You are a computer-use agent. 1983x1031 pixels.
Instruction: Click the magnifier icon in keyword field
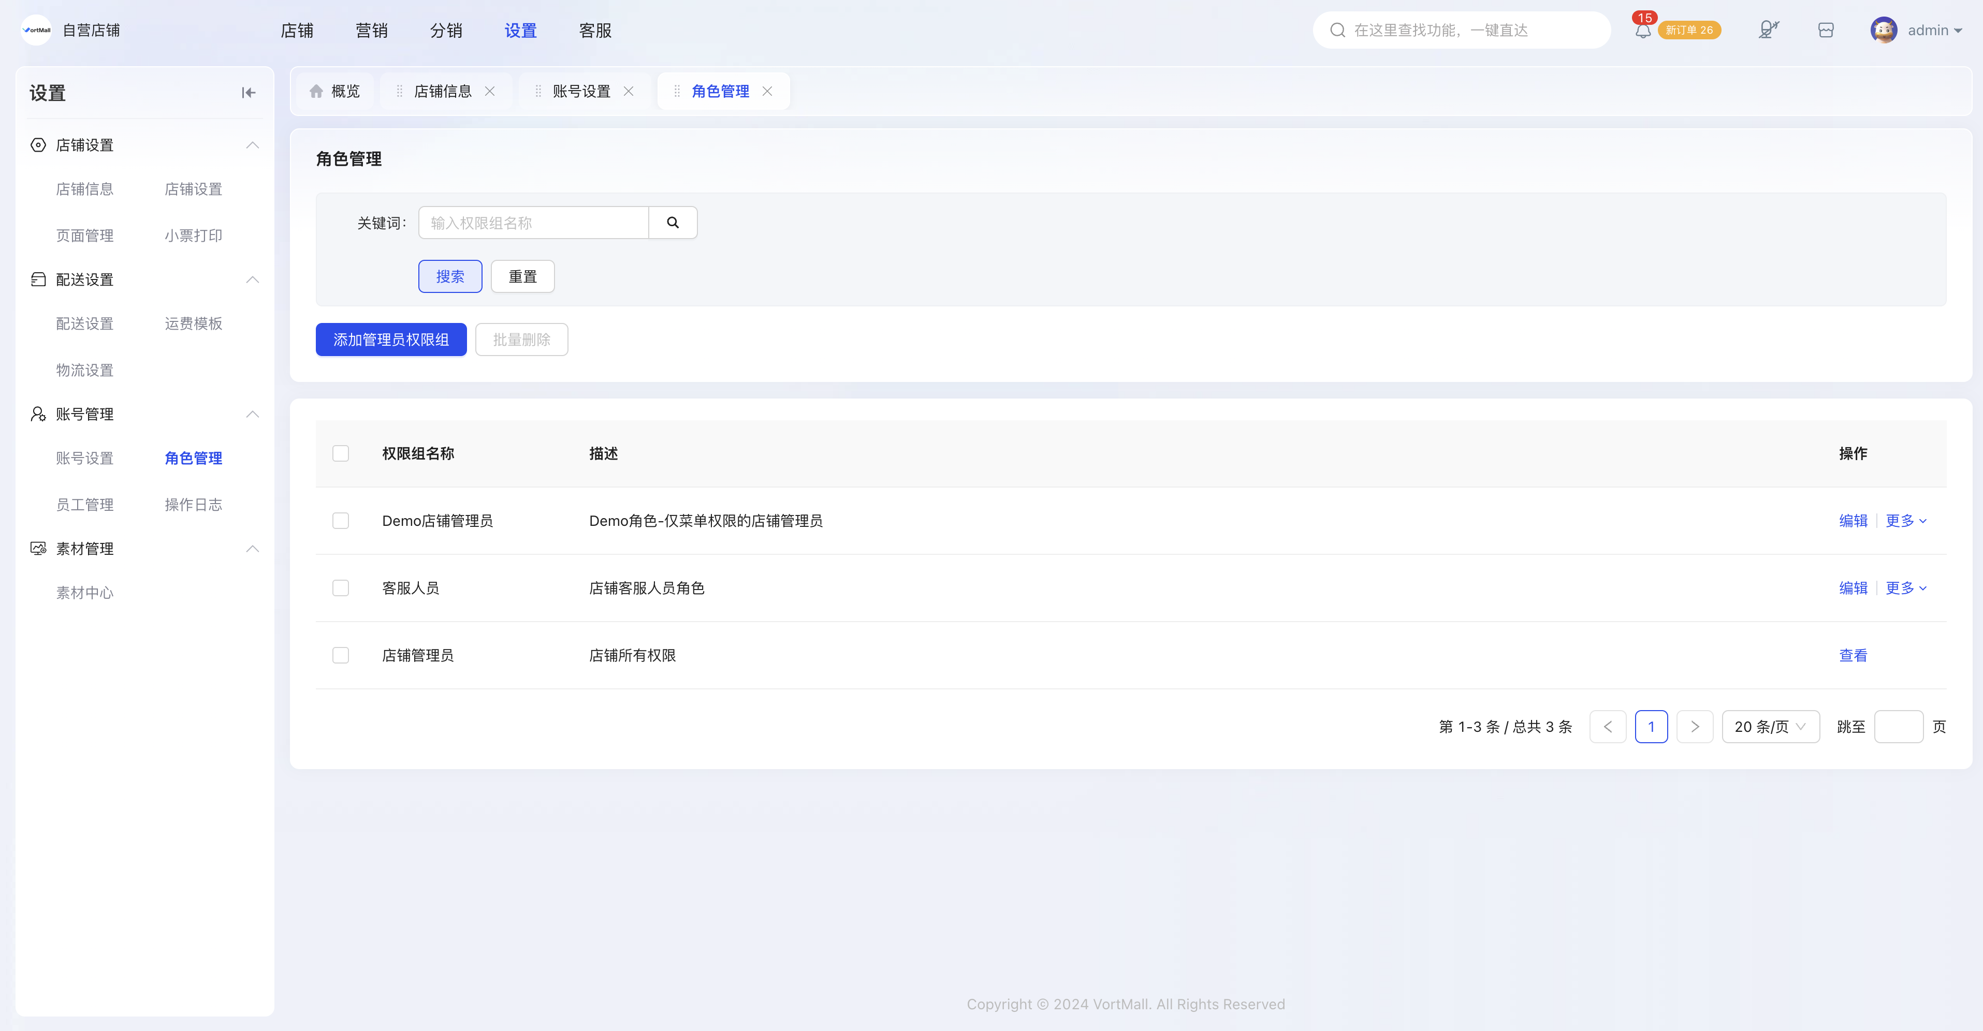pos(673,223)
